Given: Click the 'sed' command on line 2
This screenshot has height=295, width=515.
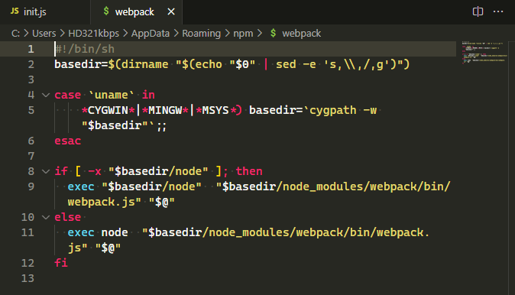Looking at the screenshot, I should tap(286, 64).
